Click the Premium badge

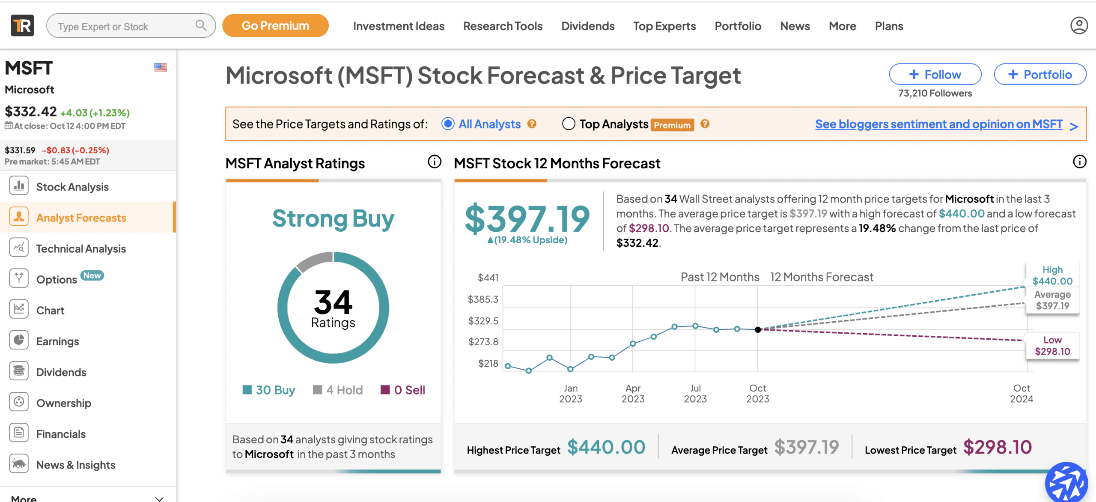[672, 125]
